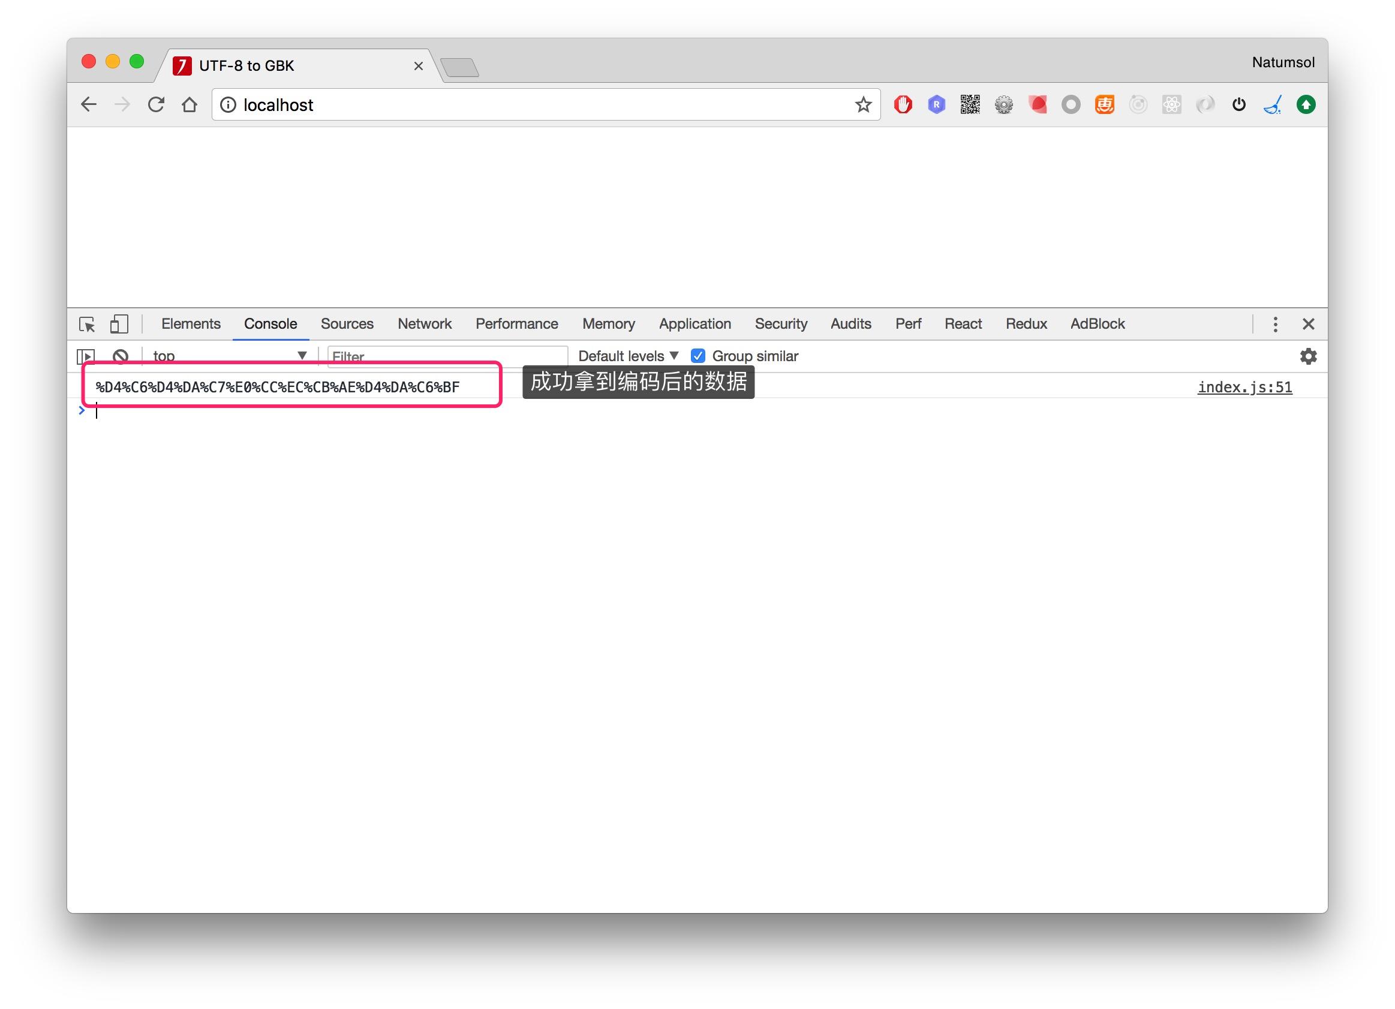Image resolution: width=1395 pixels, height=1009 pixels.
Task: Switch to the Network tab
Action: tap(424, 324)
